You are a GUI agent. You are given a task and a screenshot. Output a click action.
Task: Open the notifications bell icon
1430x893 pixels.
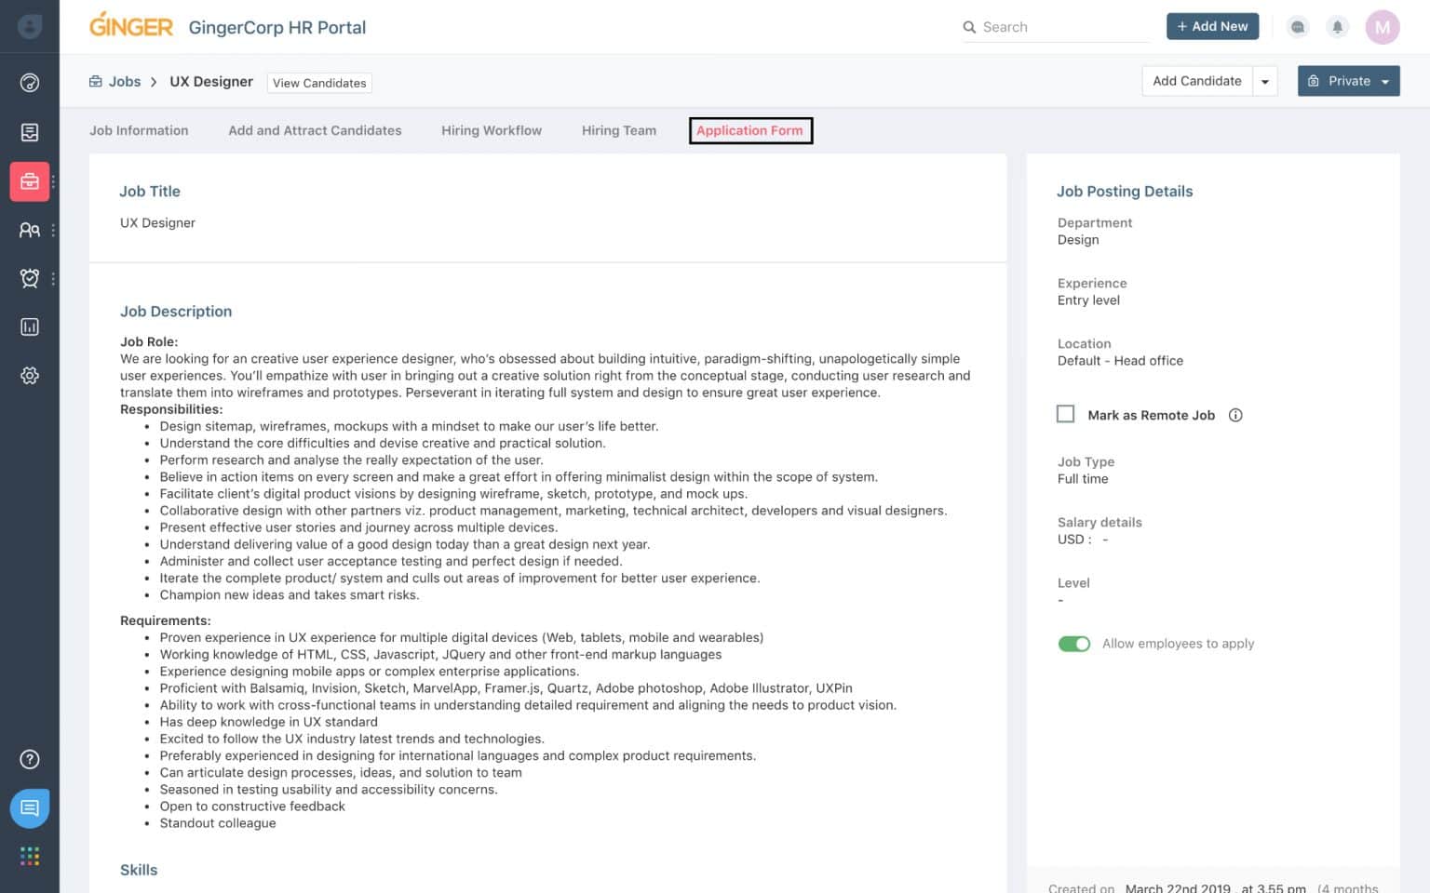click(x=1337, y=27)
